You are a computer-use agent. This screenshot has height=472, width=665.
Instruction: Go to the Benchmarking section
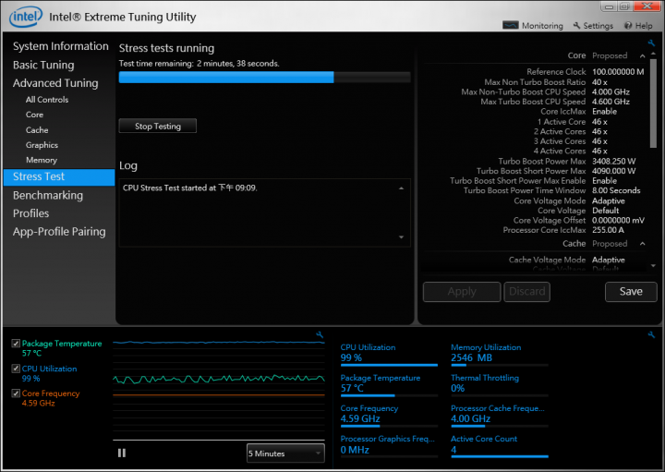[x=48, y=195]
